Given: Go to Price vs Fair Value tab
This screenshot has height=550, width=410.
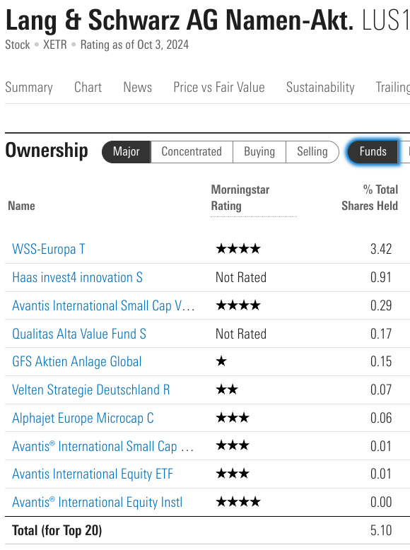Looking at the screenshot, I should point(219,87).
